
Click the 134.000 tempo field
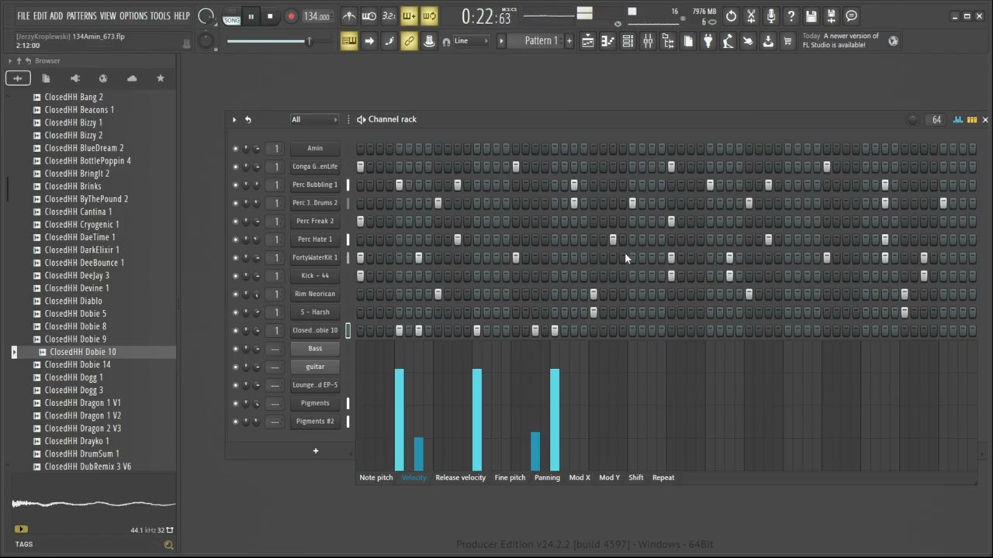point(317,16)
